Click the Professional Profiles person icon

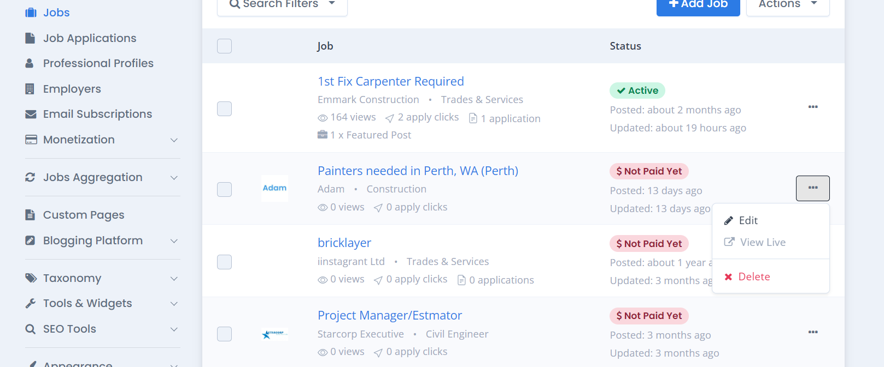[x=30, y=63]
